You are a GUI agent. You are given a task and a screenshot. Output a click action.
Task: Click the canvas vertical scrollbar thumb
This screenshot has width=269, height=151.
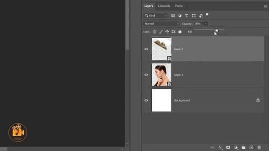[127, 25]
